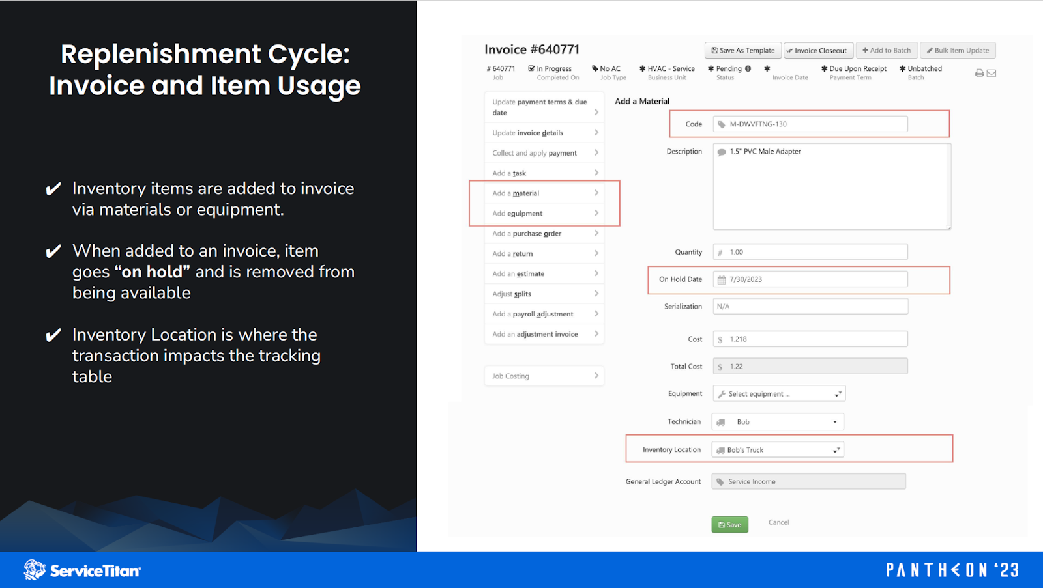Viewport: 1043px width, 588px height.
Task: Open the Inventory Location dropdown showing Bob's Truck
Action: pyautogui.click(x=834, y=449)
